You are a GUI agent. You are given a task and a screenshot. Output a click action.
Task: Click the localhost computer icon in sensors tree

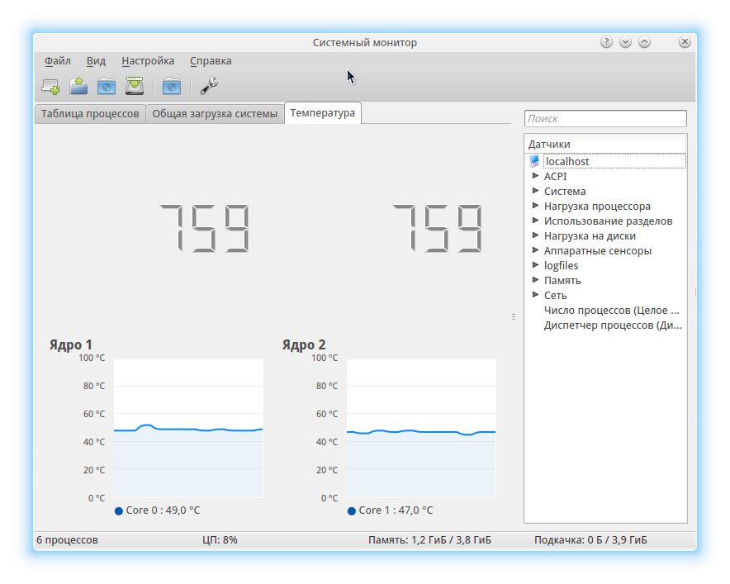(x=534, y=161)
